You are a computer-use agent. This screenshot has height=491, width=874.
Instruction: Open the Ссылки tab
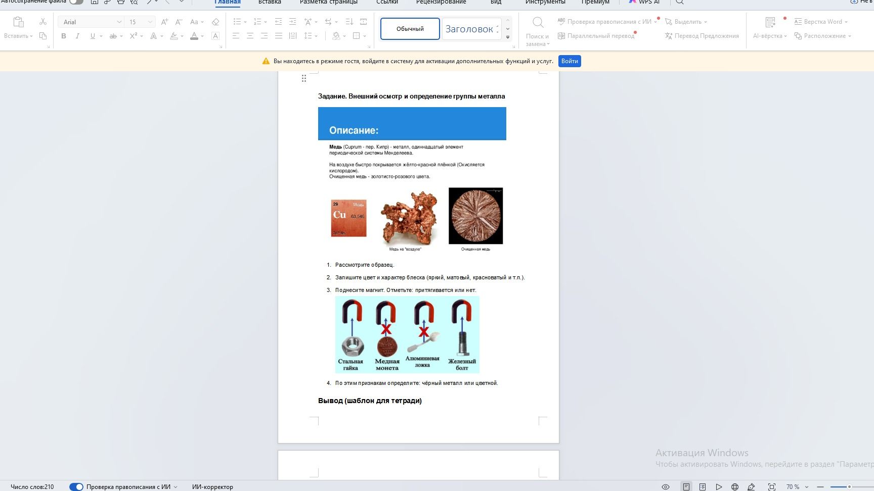tap(387, 2)
